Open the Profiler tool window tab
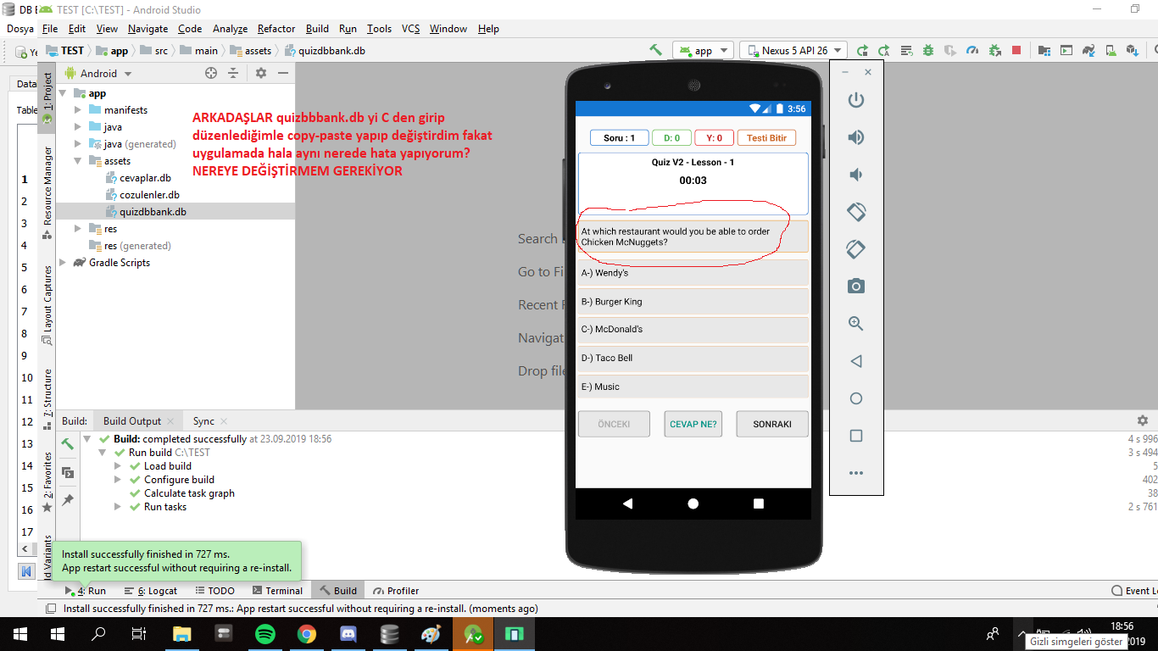This screenshot has height=651, width=1158. tap(396, 591)
